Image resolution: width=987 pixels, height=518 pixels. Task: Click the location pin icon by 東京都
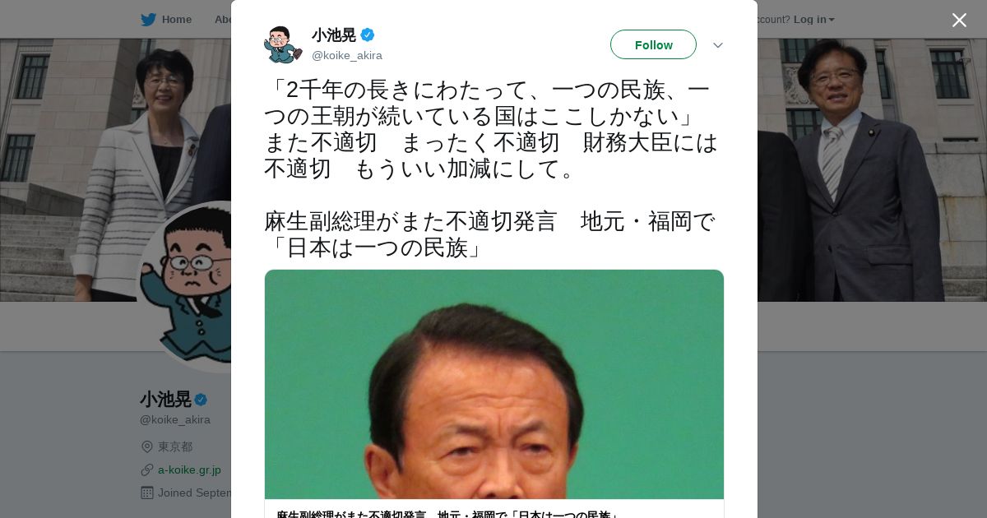pos(147,446)
